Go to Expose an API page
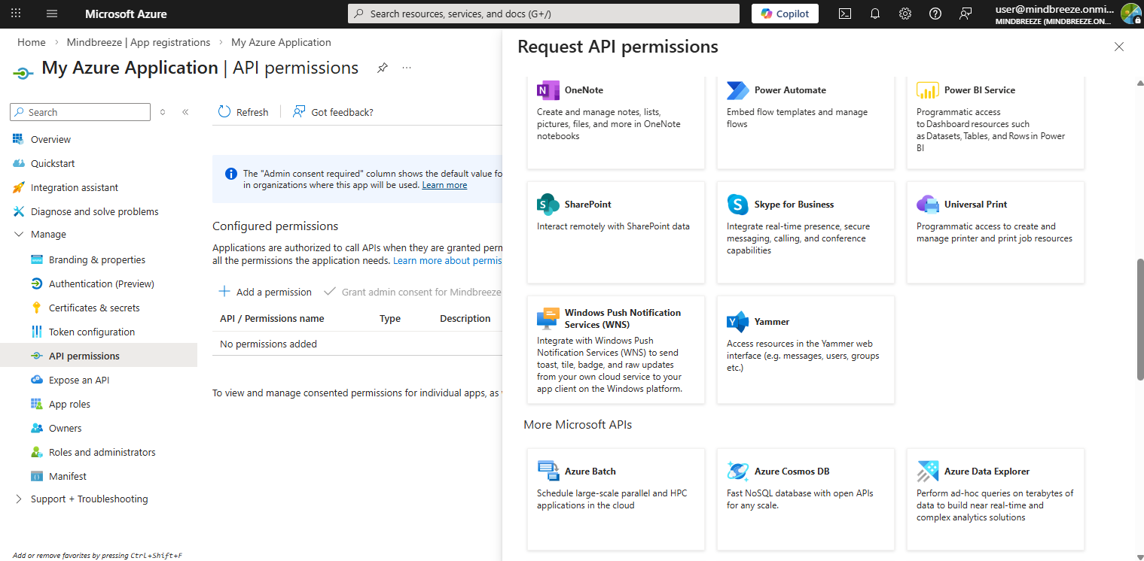Image resolution: width=1144 pixels, height=561 pixels. pos(79,380)
